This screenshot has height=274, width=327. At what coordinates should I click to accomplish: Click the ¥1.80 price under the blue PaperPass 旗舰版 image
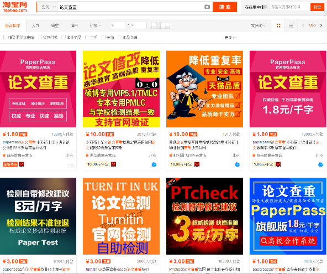click(260, 261)
